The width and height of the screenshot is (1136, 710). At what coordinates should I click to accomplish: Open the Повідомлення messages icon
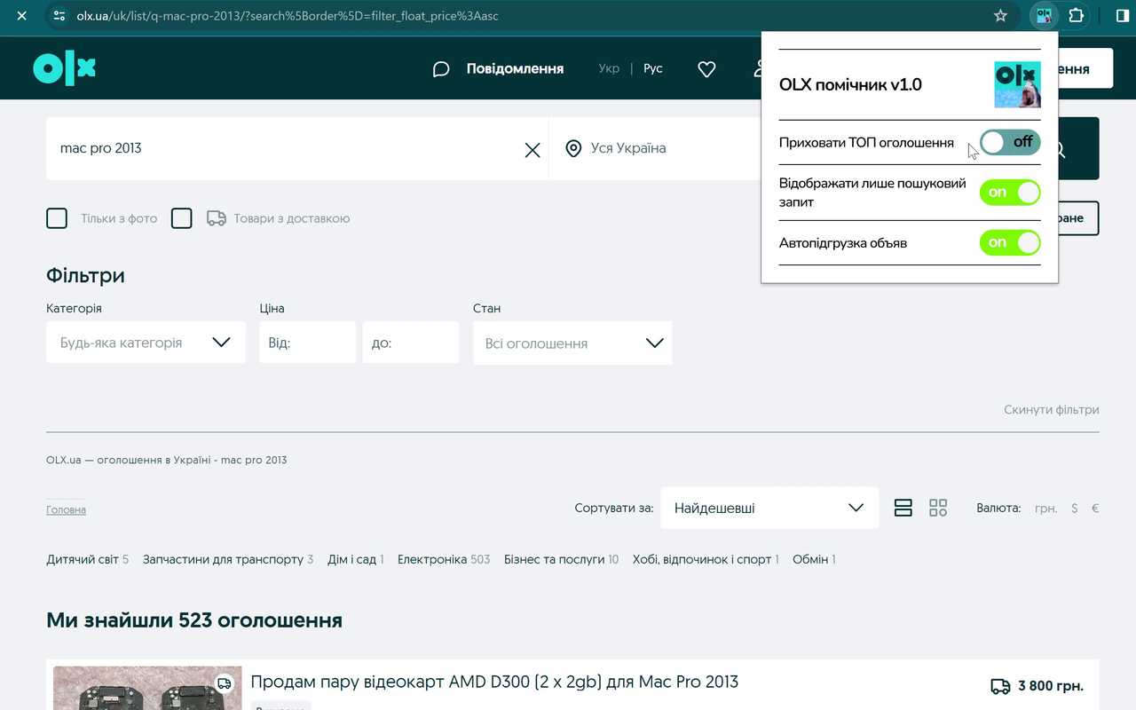coord(441,68)
